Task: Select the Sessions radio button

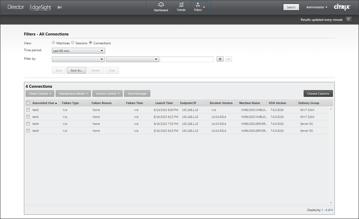Action: (73, 43)
